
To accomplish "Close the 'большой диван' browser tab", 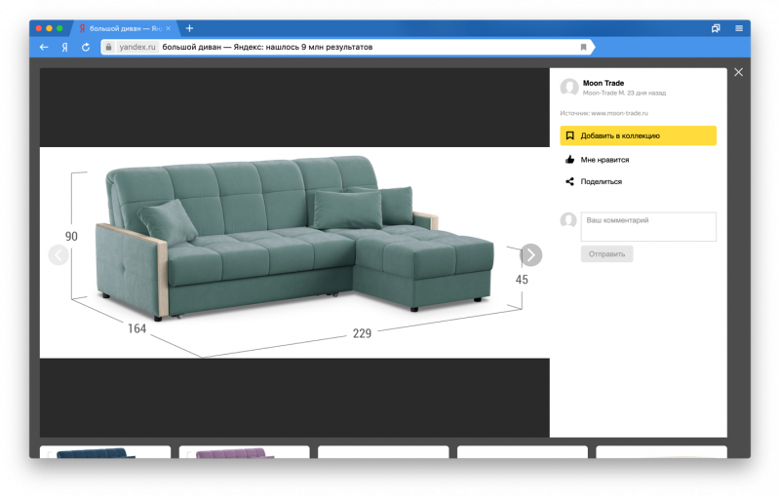I will pos(168,28).
